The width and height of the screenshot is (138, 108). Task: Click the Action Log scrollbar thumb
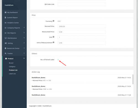pos(133,79)
